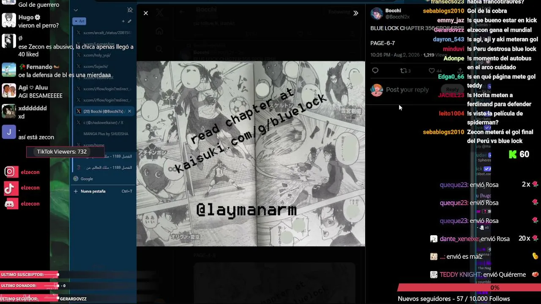Click the TikTok Viewers: 732 counter
This screenshot has height=304, width=541.
65,152
